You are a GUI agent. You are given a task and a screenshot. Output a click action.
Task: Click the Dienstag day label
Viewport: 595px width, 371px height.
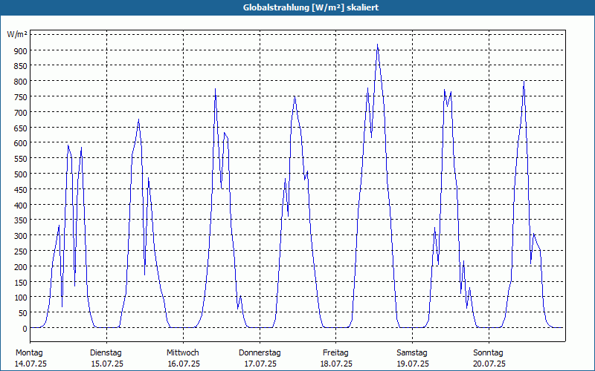tap(106, 353)
